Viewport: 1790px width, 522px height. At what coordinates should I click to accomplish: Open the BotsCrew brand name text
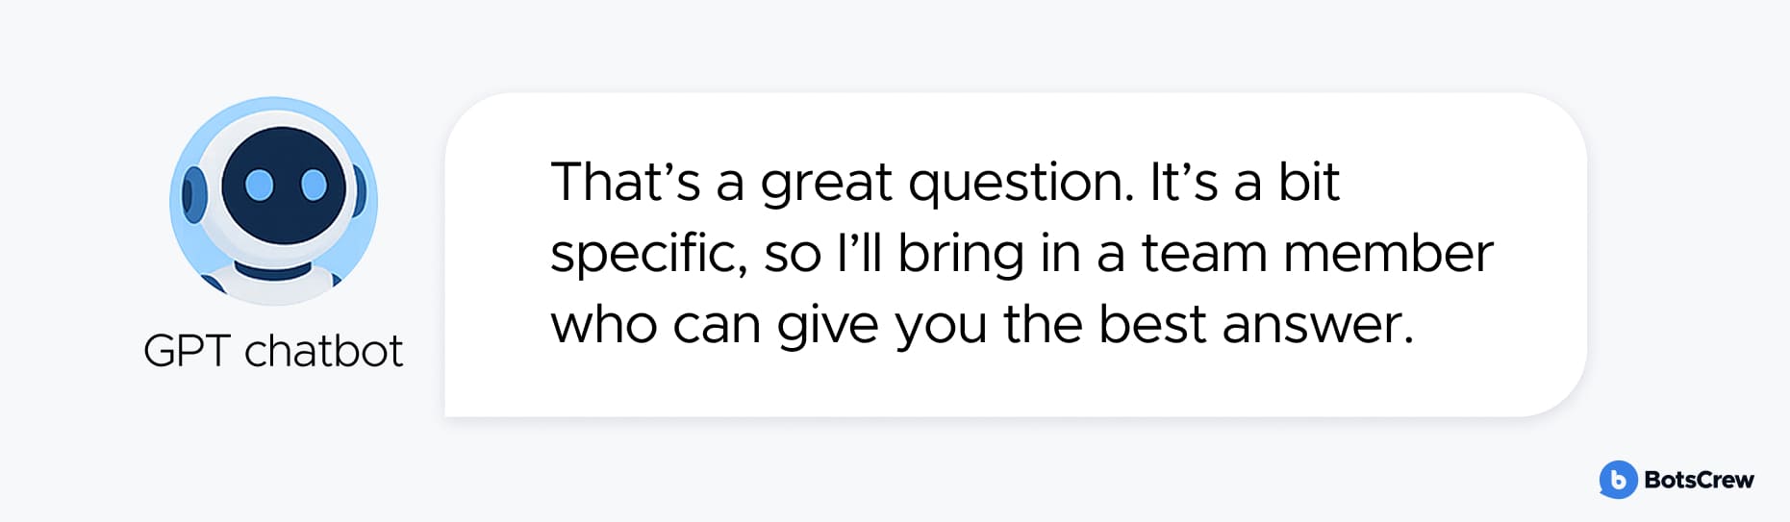1699,480
